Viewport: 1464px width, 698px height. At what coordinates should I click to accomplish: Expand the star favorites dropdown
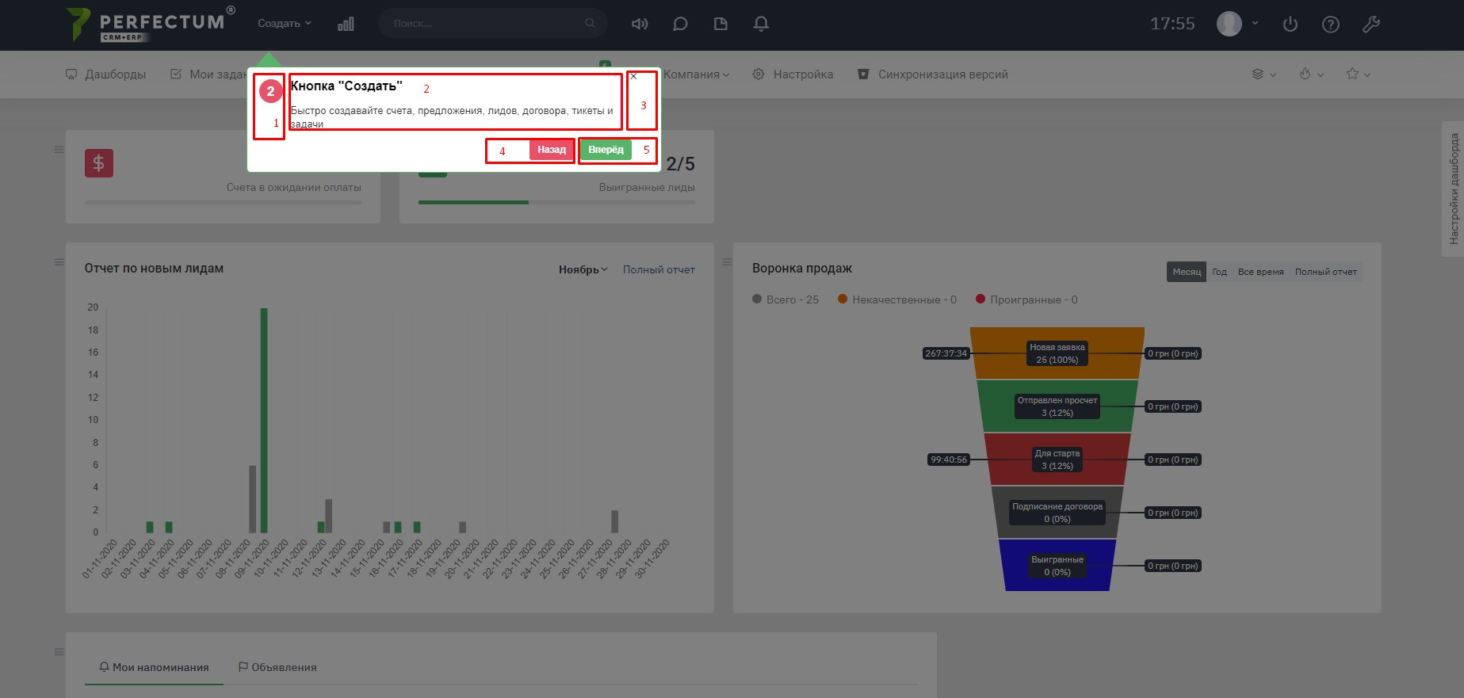[1358, 74]
